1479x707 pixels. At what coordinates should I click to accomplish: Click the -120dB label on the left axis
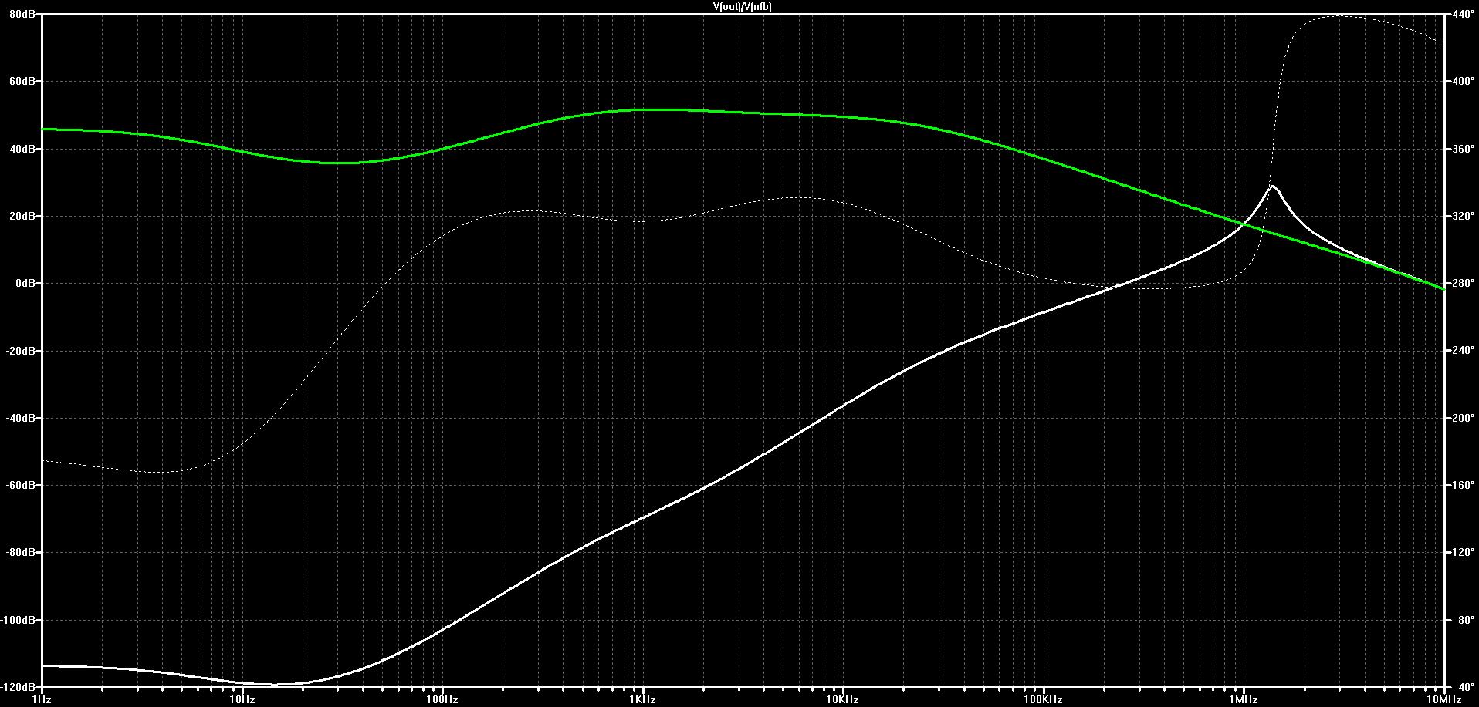(19, 687)
